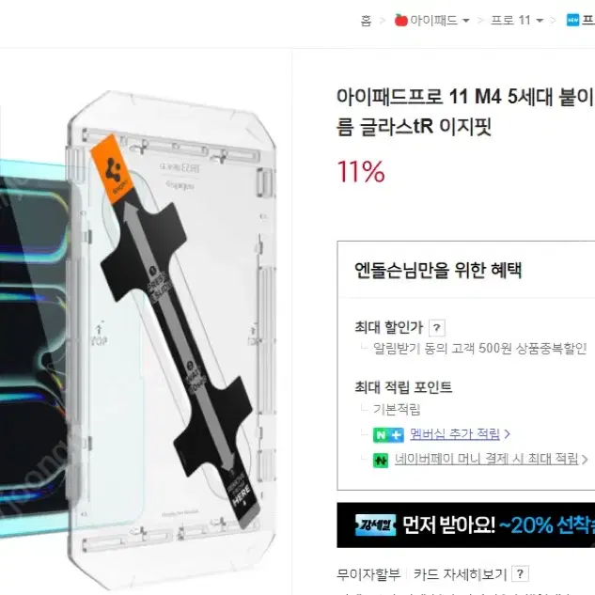Click the red apple icon in breadcrumb
Viewport: 595px width, 595px height.
[400, 20]
